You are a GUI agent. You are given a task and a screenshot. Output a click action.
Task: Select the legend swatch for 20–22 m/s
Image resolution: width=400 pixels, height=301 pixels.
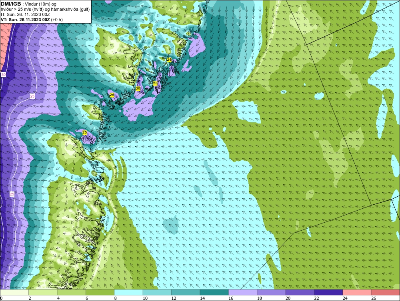pos(300,292)
